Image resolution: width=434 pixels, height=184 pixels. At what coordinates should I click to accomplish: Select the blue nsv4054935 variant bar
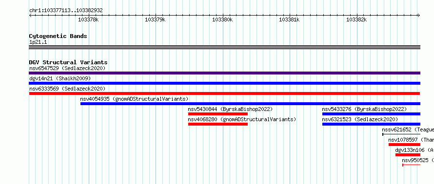[250, 104]
